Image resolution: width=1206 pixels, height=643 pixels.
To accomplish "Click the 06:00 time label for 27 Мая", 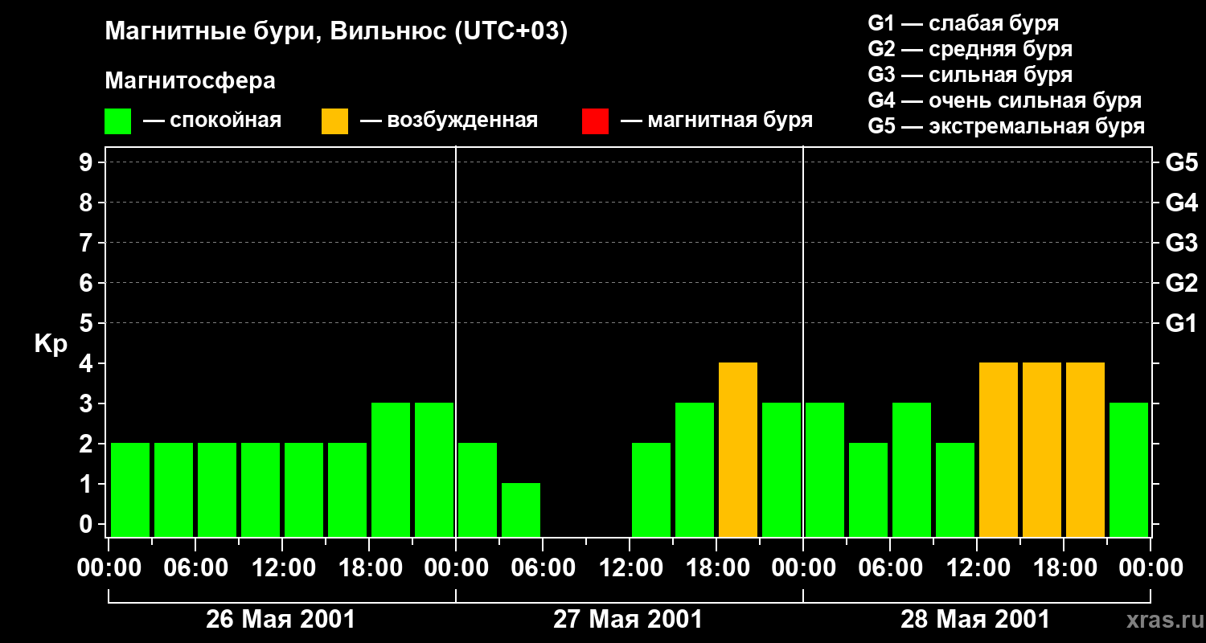I will [543, 568].
